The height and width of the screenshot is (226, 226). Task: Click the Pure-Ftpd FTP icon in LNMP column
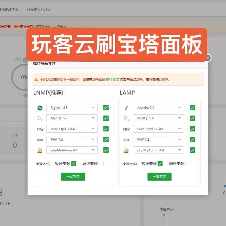pyautogui.click(x=40, y=129)
